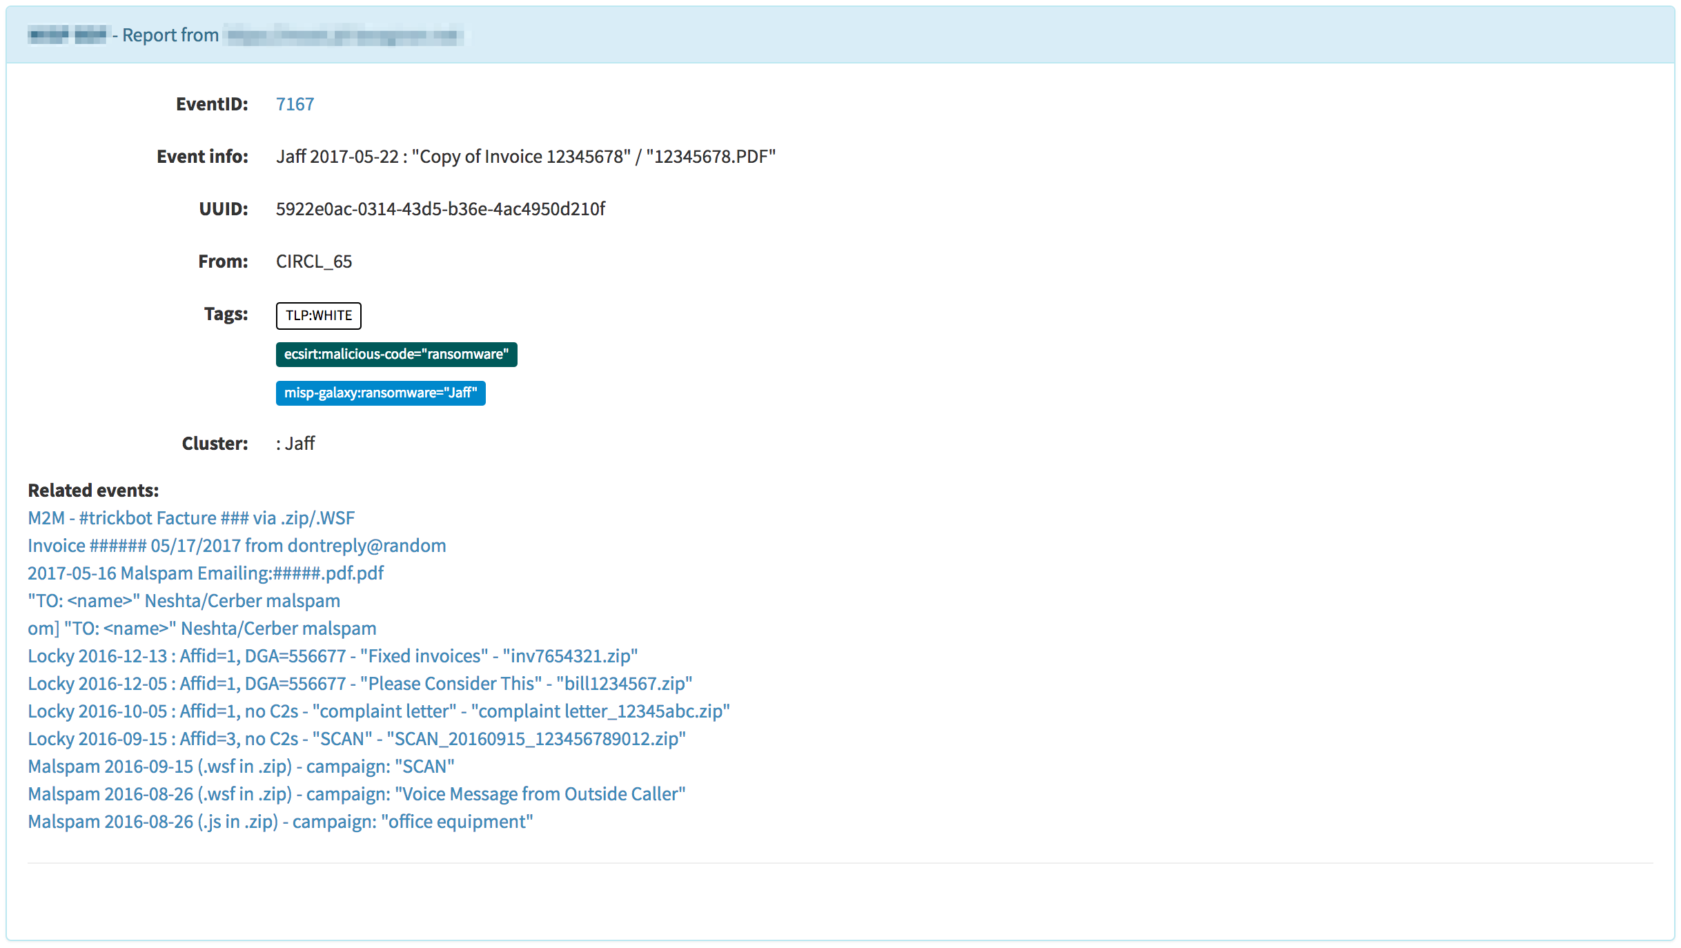Screen dimensions: 1681x948
Task: Open Locky 2016-12-05 Please Consider This event
Action: point(360,684)
